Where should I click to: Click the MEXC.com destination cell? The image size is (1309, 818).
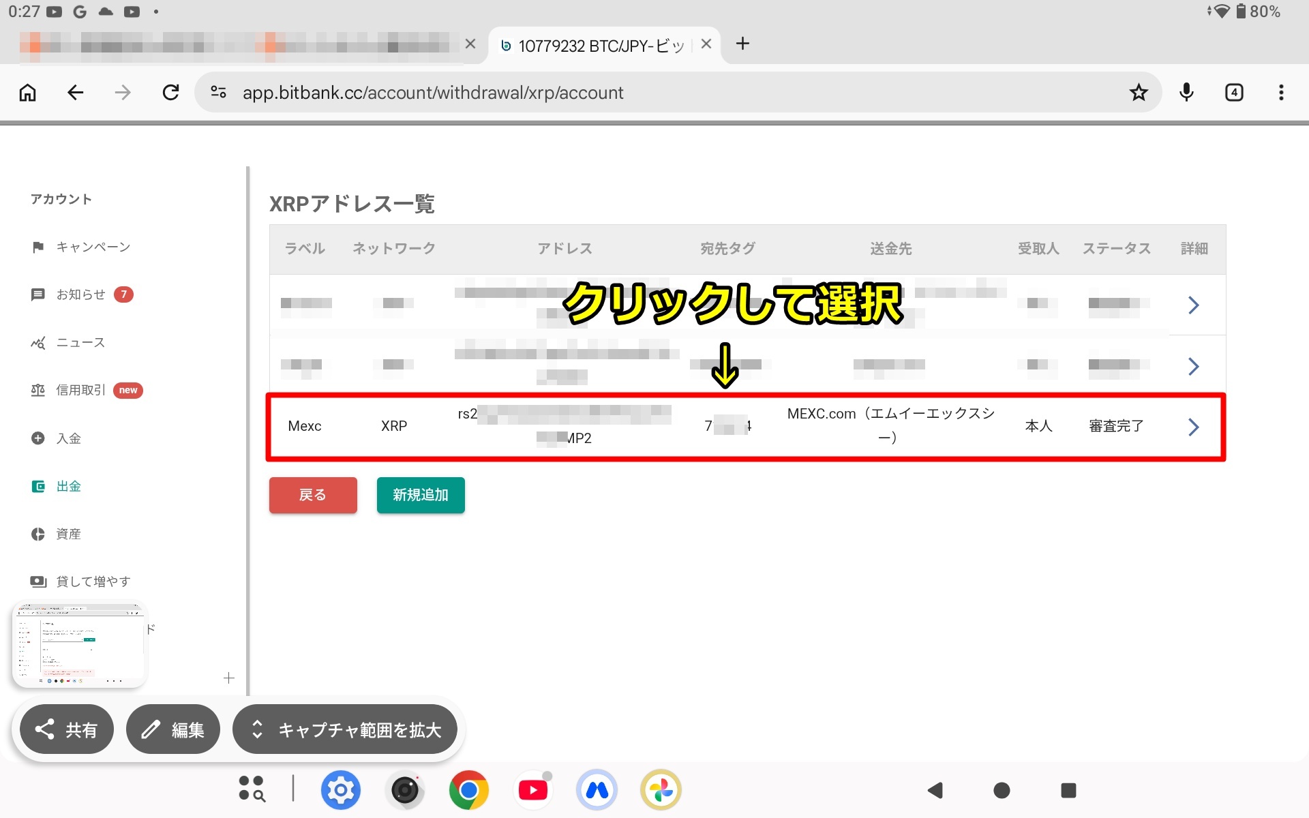[x=890, y=425]
